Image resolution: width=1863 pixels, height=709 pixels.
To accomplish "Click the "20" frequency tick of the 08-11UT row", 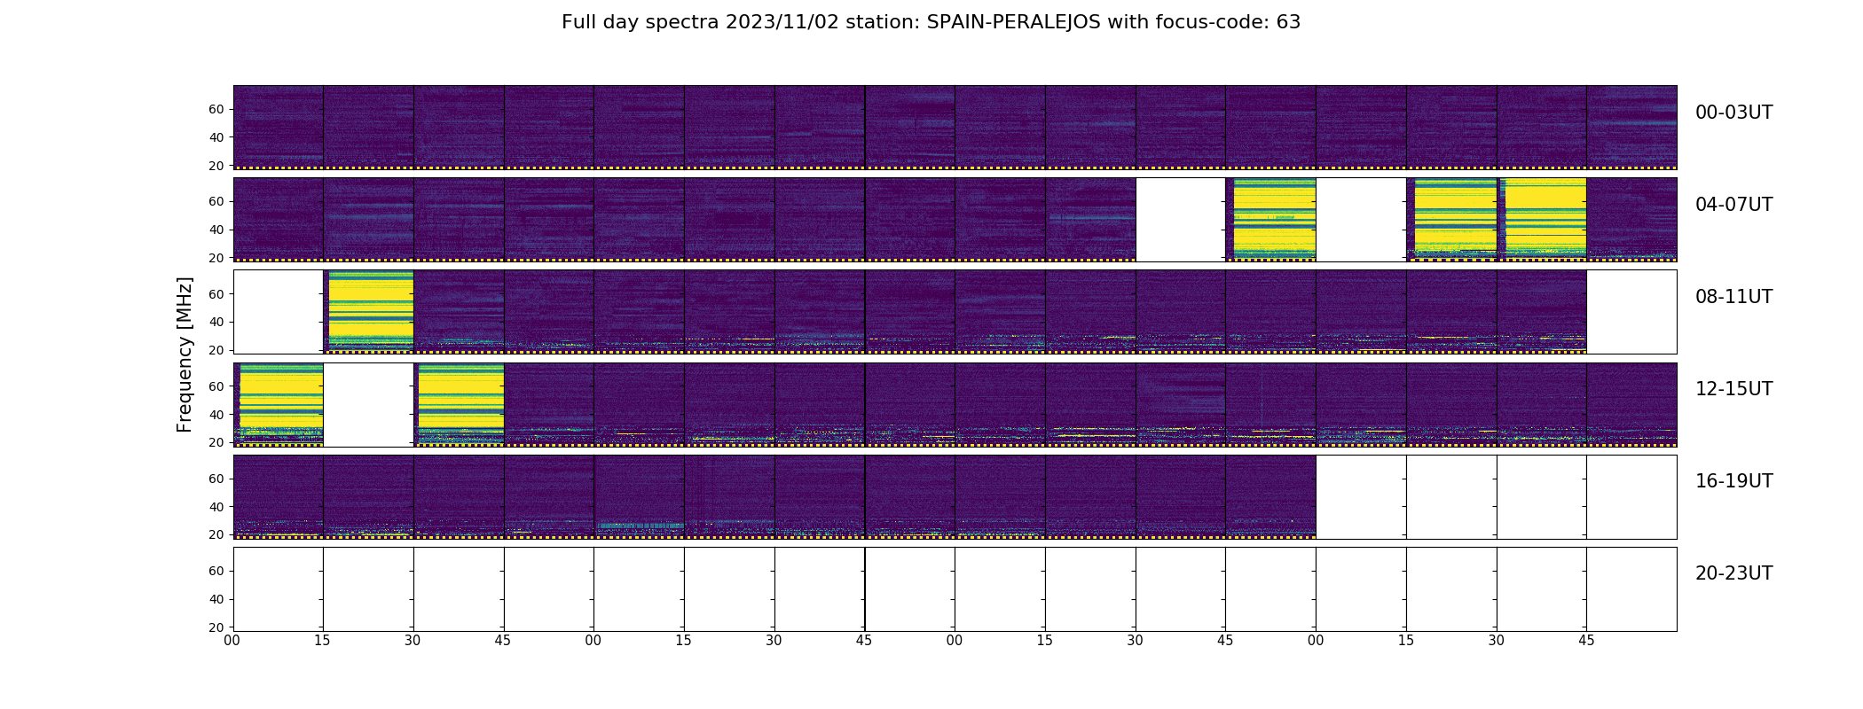I will click(x=216, y=350).
